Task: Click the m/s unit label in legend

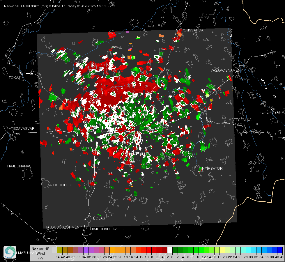Action: pyautogui.click(x=40, y=258)
